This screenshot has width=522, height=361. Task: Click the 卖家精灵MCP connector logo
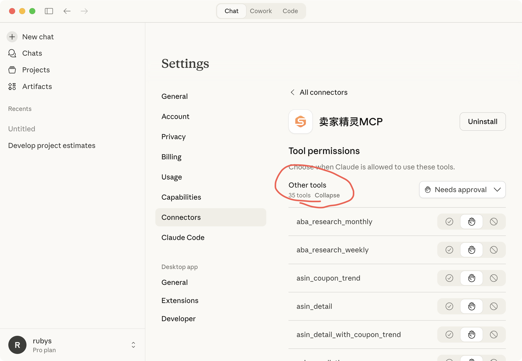300,122
